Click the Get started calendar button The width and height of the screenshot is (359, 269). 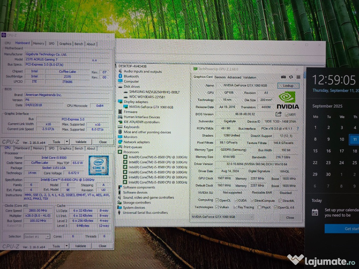(342, 228)
